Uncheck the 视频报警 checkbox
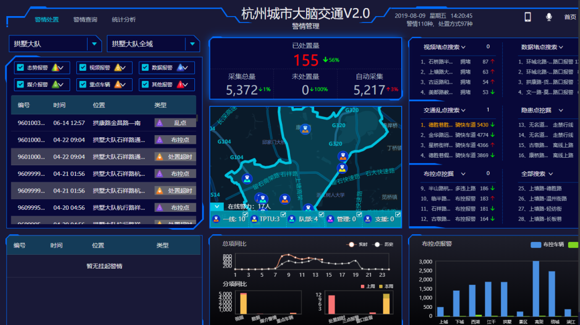Image resolution: width=580 pixels, height=325 pixels. coord(82,68)
